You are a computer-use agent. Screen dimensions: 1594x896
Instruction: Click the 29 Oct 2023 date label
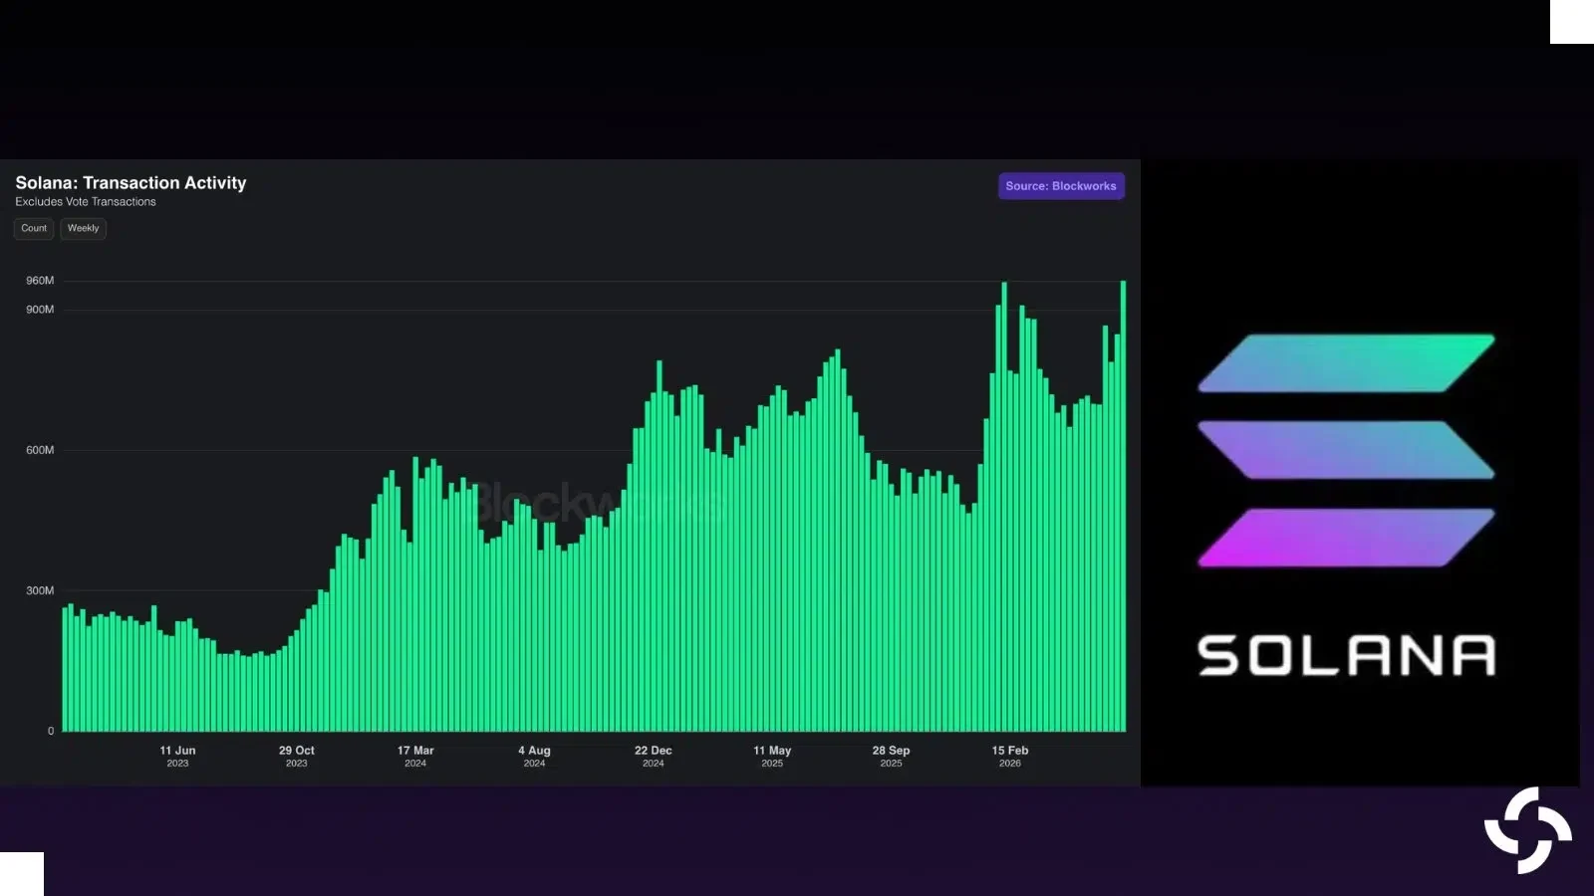[x=296, y=757]
